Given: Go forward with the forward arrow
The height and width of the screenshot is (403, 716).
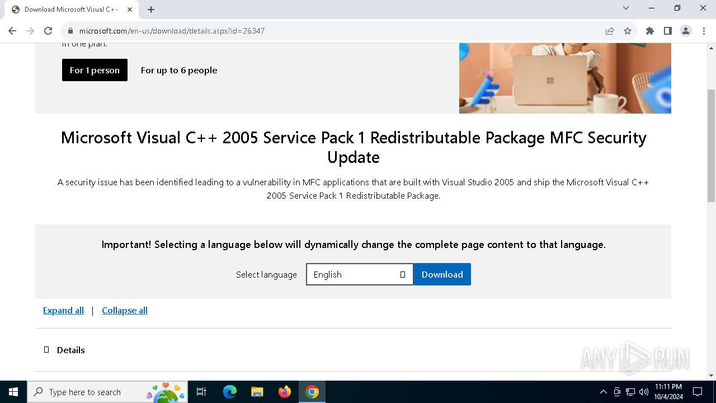Looking at the screenshot, I should (30, 31).
